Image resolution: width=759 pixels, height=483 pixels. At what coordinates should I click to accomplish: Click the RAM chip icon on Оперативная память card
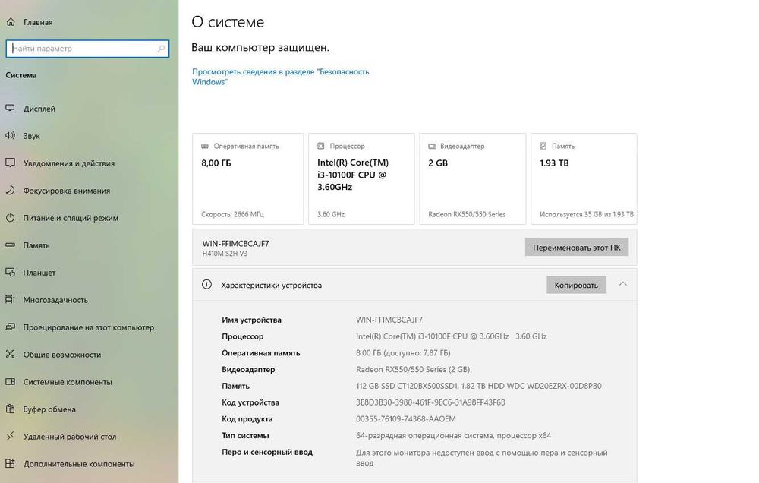coord(205,146)
